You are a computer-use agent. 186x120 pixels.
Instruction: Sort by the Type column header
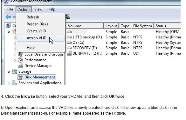click(x=125, y=26)
